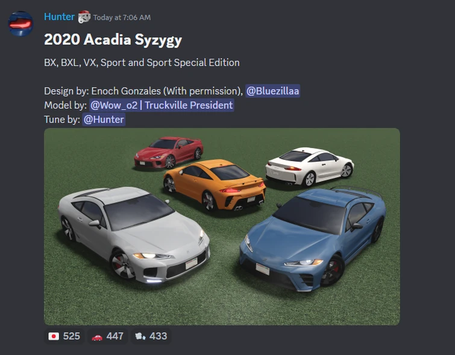The height and width of the screenshot is (355, 455).
Task: Toggle the red car emoji reaction
Action: point(108,336)
